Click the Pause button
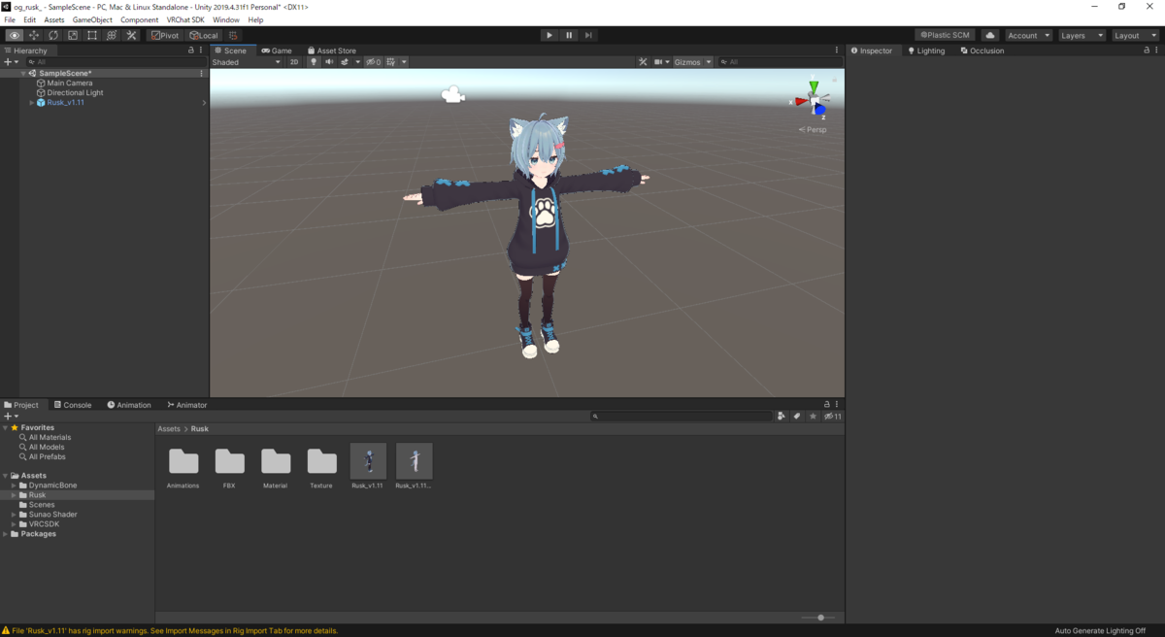 [568, 35]
